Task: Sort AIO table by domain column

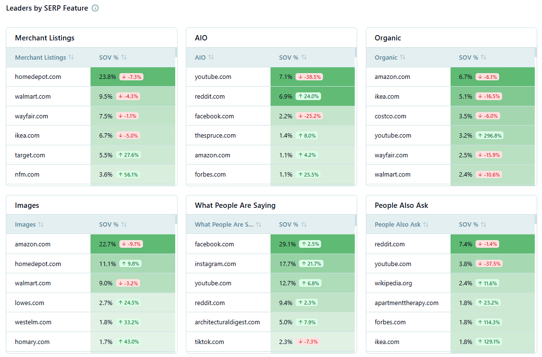Action: (x=211, y=57)
